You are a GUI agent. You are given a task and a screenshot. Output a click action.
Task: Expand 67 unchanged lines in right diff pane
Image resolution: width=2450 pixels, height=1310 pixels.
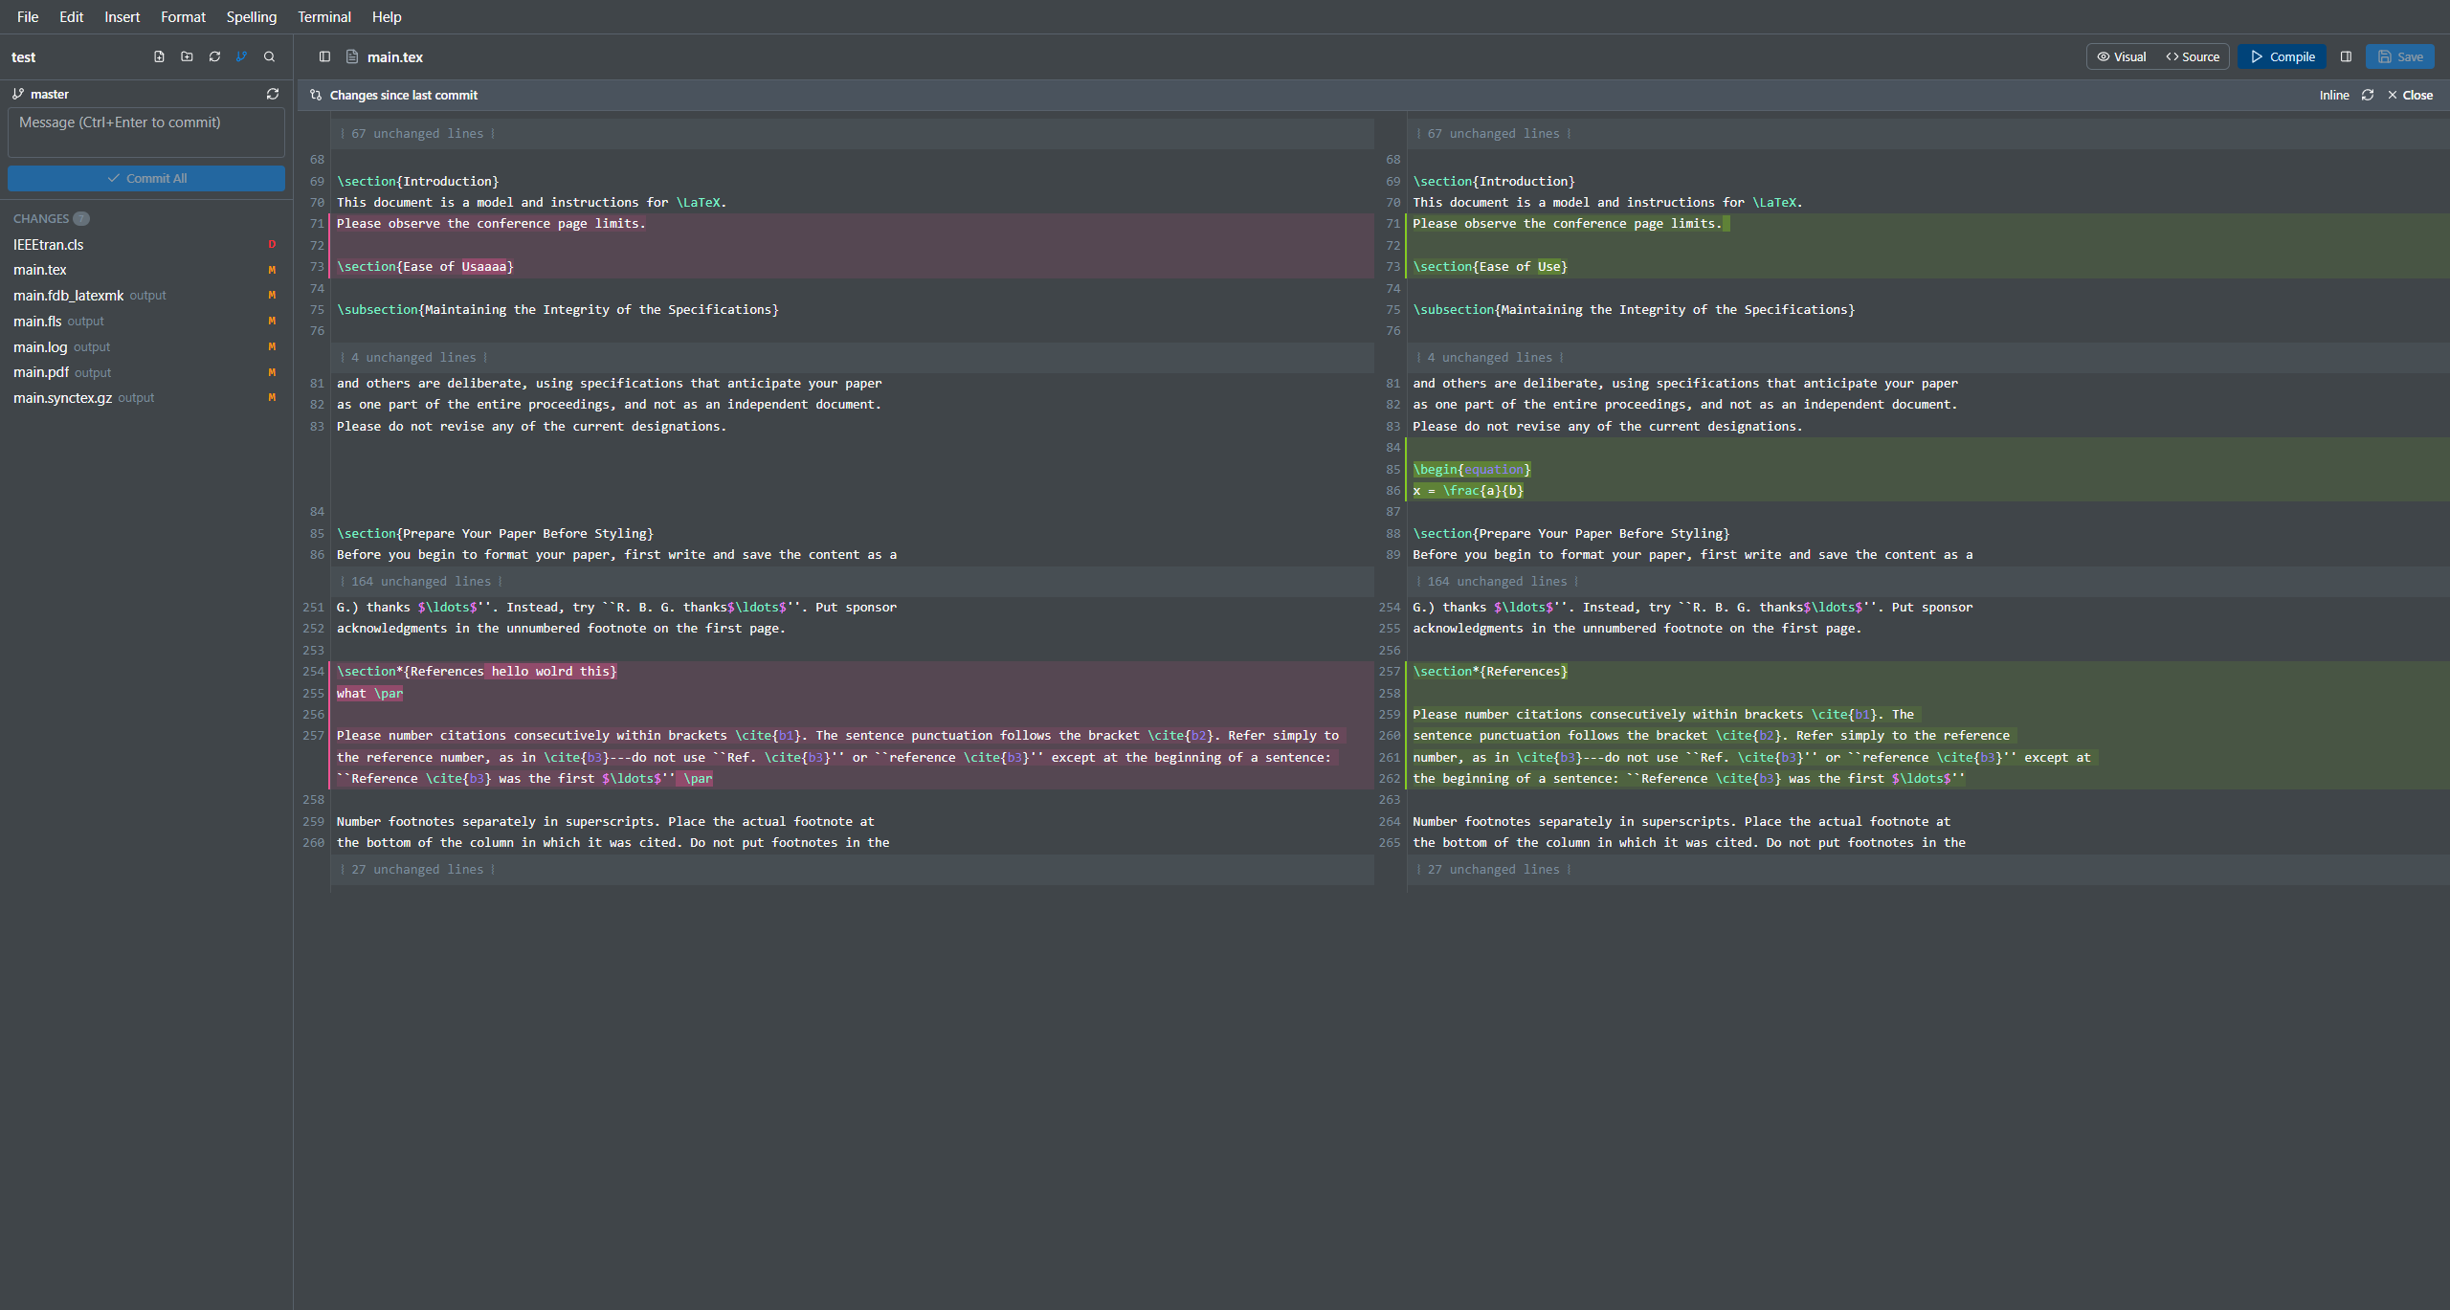click(1494, 133)
